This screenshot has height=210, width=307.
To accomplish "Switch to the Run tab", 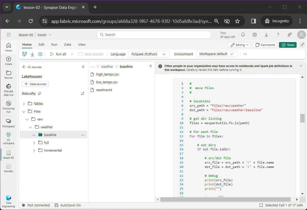I will 54,45.
